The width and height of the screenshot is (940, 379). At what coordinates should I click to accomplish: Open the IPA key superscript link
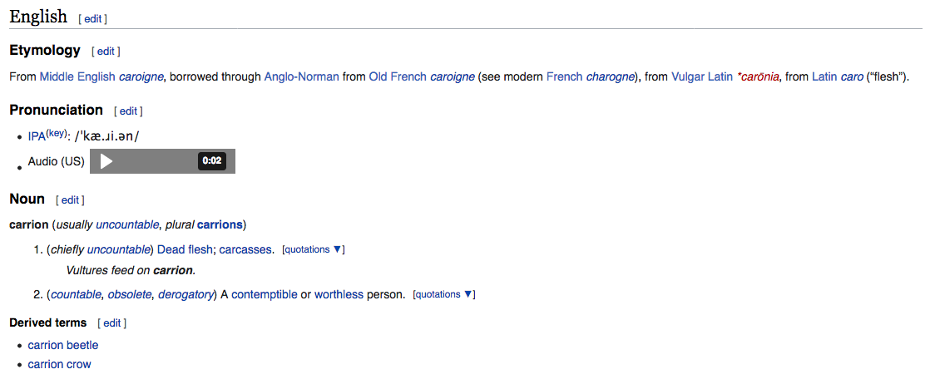pyautogui.click(x=57, y=133)
